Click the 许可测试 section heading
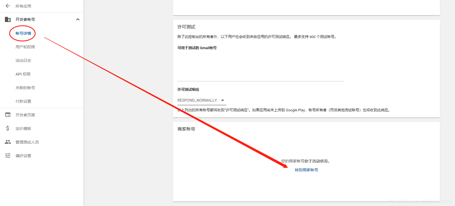 pos(186,27)
